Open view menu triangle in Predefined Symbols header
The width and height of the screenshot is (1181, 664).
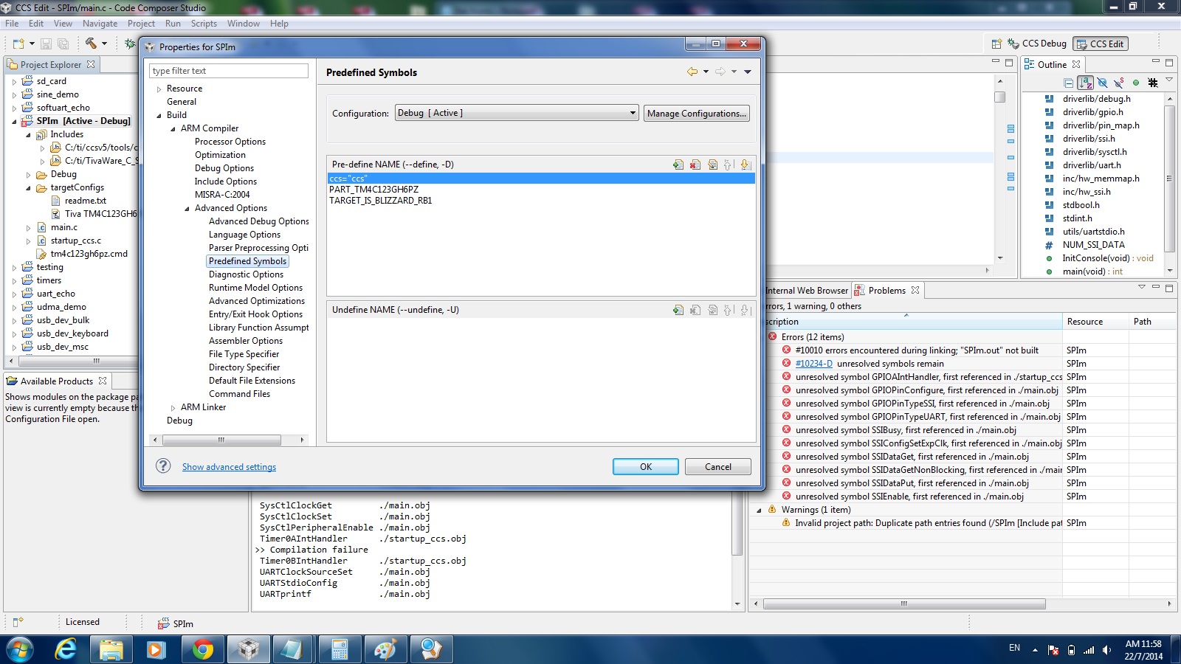tap(747, 72)
